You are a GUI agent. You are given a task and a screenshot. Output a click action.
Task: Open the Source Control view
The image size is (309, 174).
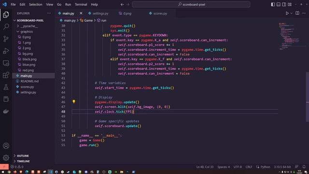[6, 39]
